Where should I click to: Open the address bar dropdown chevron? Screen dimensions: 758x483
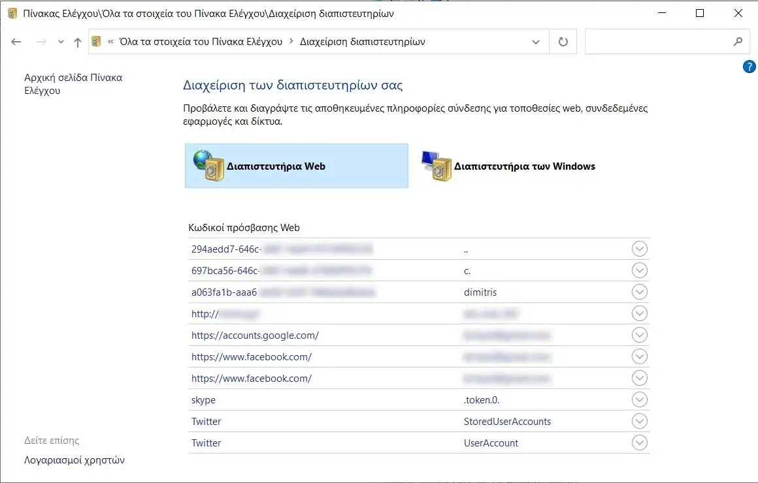coord(536,41)
